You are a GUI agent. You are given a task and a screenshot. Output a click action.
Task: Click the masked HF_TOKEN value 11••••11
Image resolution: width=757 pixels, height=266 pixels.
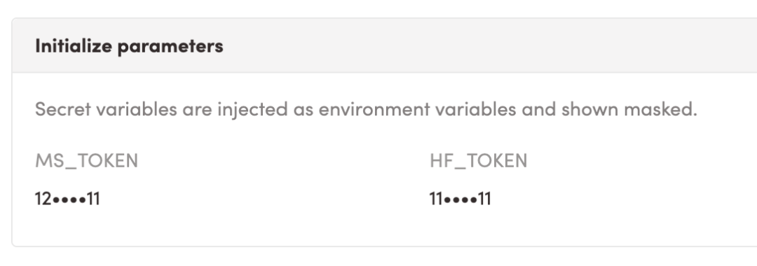pos(460,199)
